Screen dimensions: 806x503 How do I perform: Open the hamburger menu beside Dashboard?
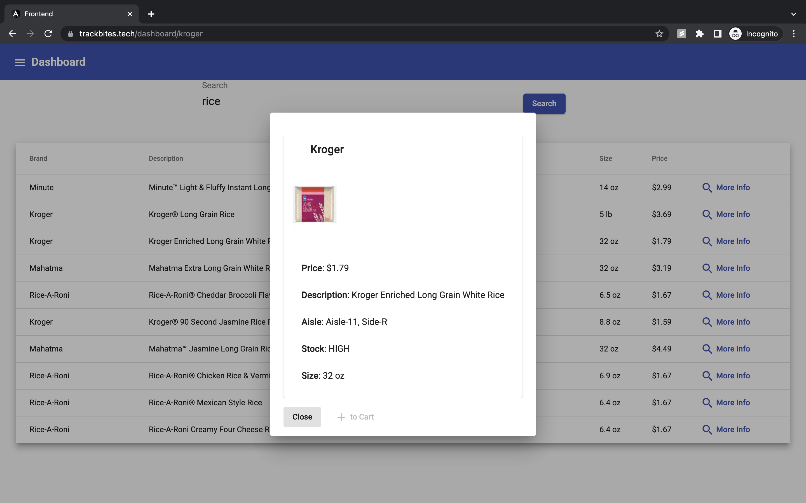[x=20, y=62]
